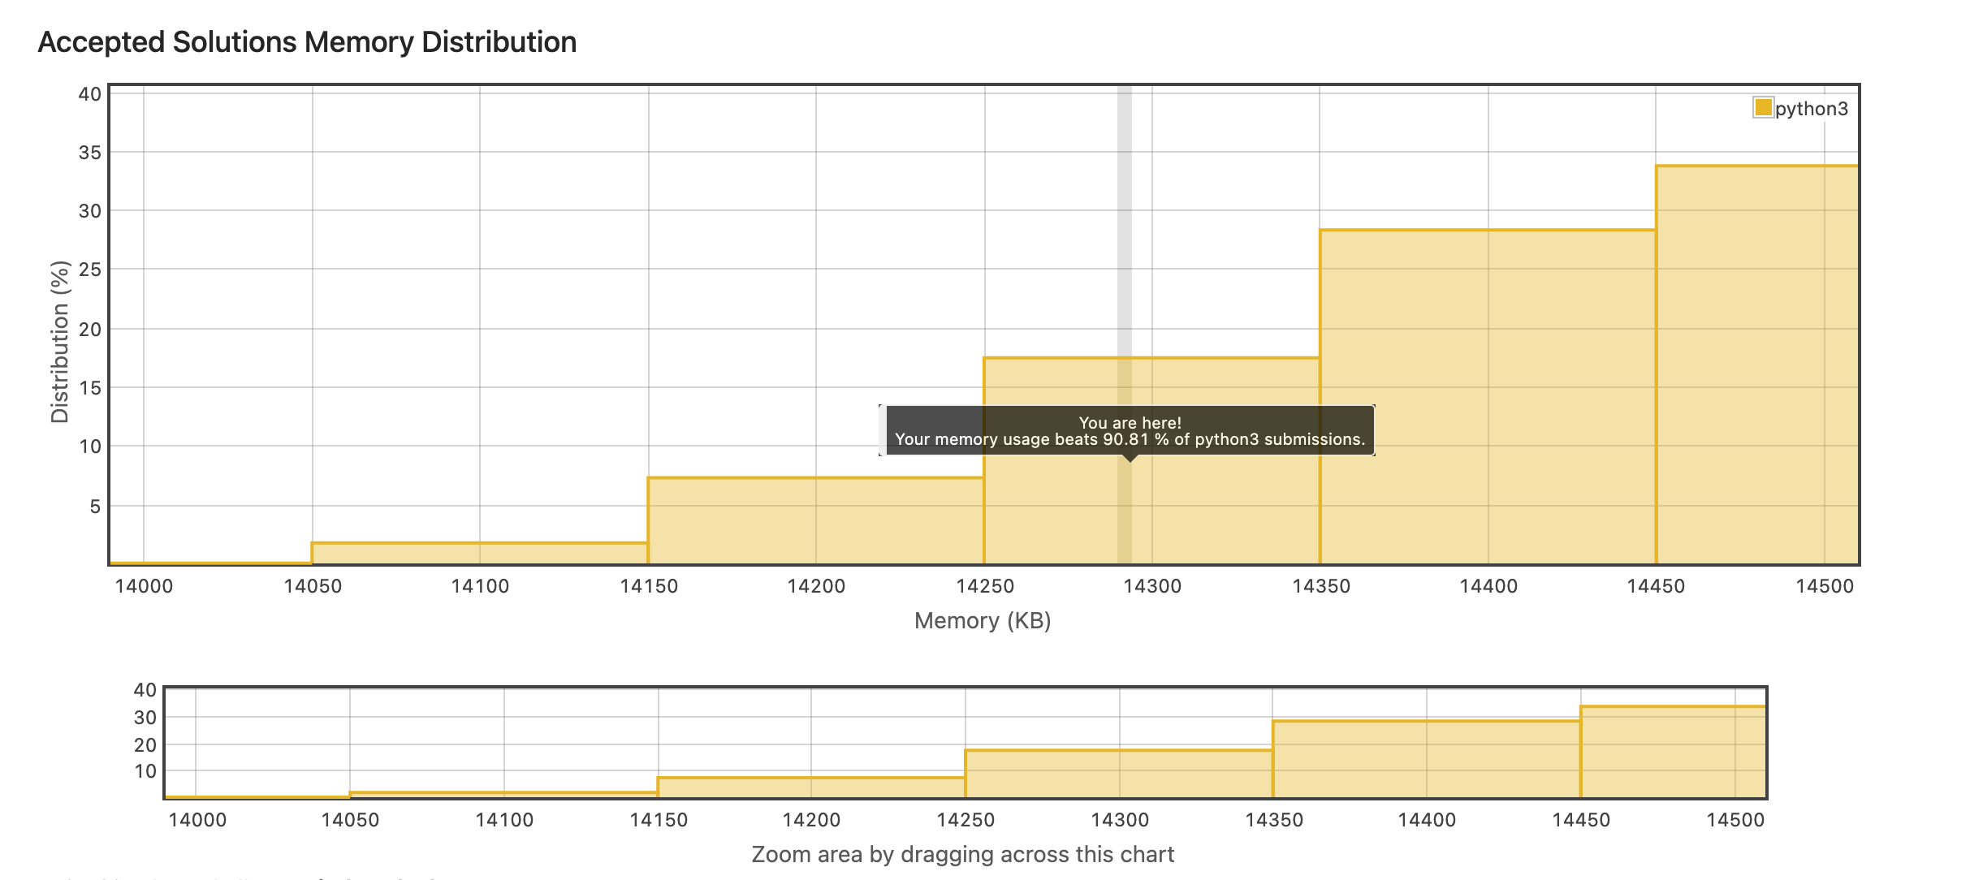Click 'Zoom area by dragging across this chart' text
The height and width of the screenshot is (880, 1970).
[x=962, y=854]
